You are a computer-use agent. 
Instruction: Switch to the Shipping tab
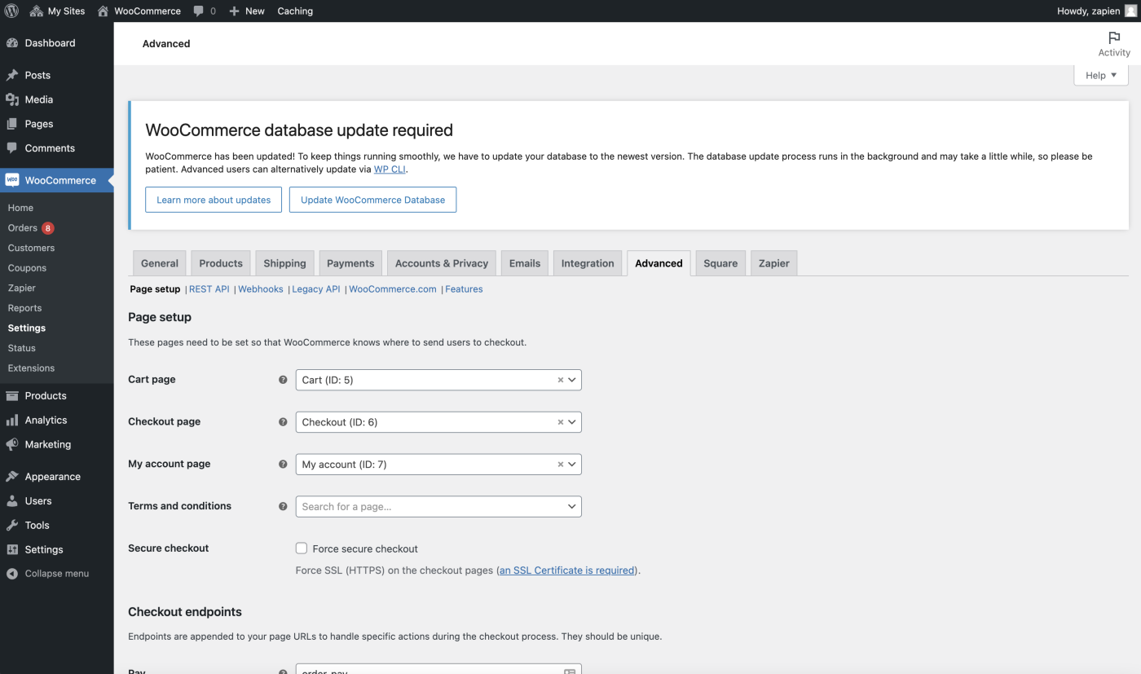(x=284, y=263)
